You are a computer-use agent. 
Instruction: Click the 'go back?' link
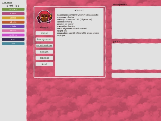coord(7,3)
